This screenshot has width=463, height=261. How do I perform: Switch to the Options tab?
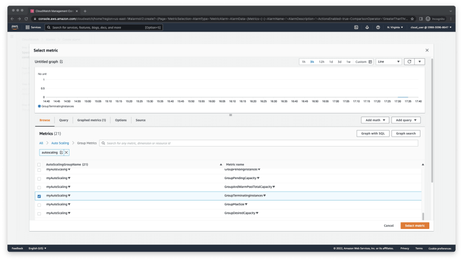coord(121,120)
